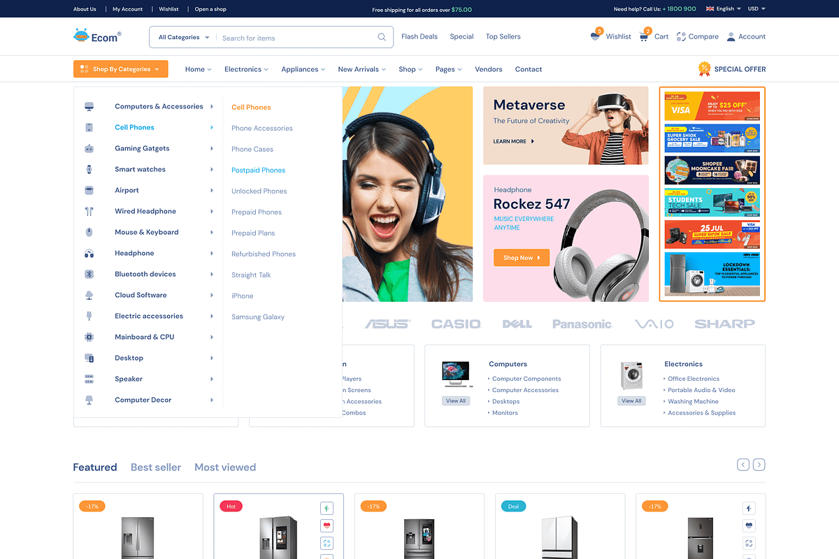Select Samsung Galaxy in submenu
Viewport: 839px width, 559px height.
(258, 317)
